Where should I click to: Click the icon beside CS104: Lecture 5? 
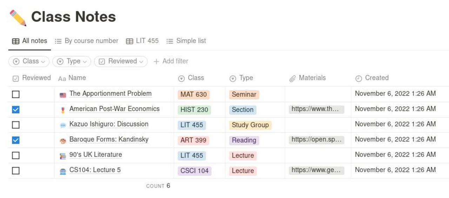coord(63,171)
